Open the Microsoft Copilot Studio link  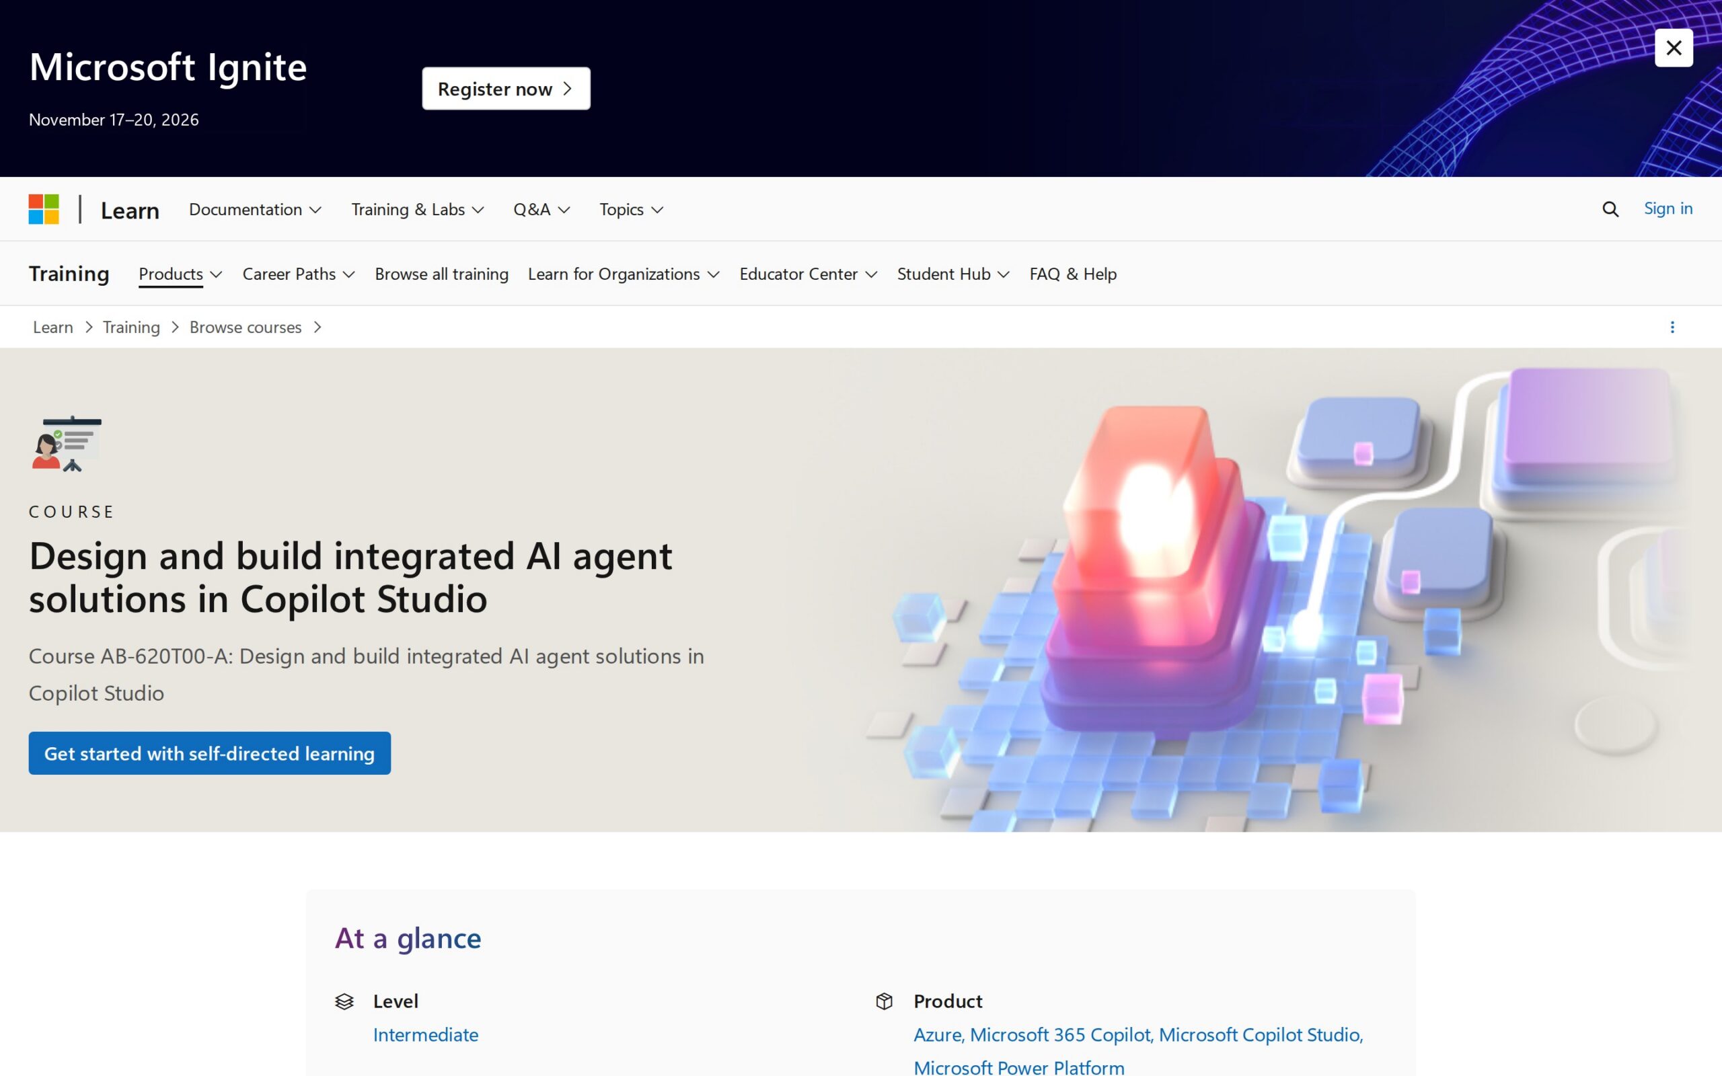[x=1259, y=1035]
